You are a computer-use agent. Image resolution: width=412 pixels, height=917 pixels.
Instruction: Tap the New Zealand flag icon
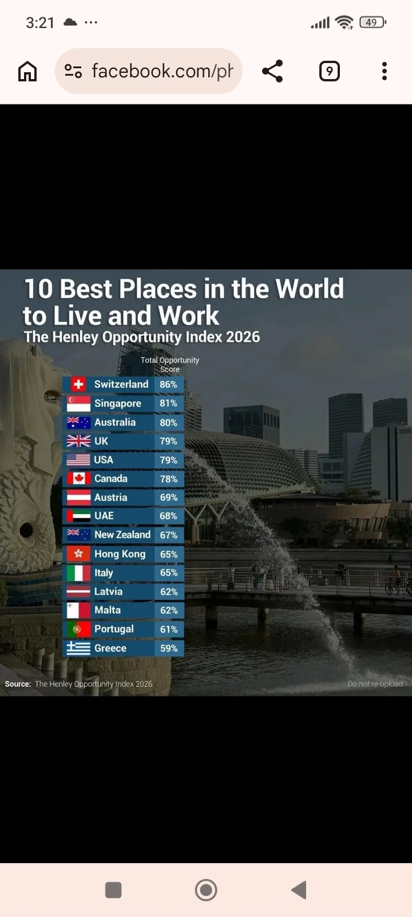point(78,535)
